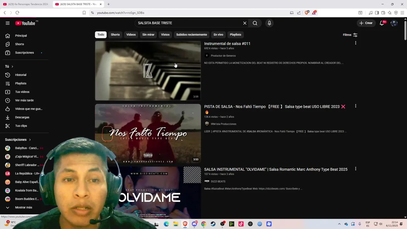The height and width of the screenshot is (229, 407).
Task: Open SALSA INSTRUMENTAL OLVIDAME title
Action: click(276, 170)
